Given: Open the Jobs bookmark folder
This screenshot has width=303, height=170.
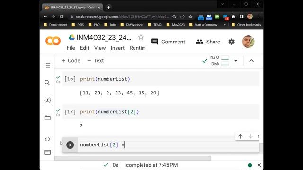Looking at the screenshot, I should (x=110, y=25).
